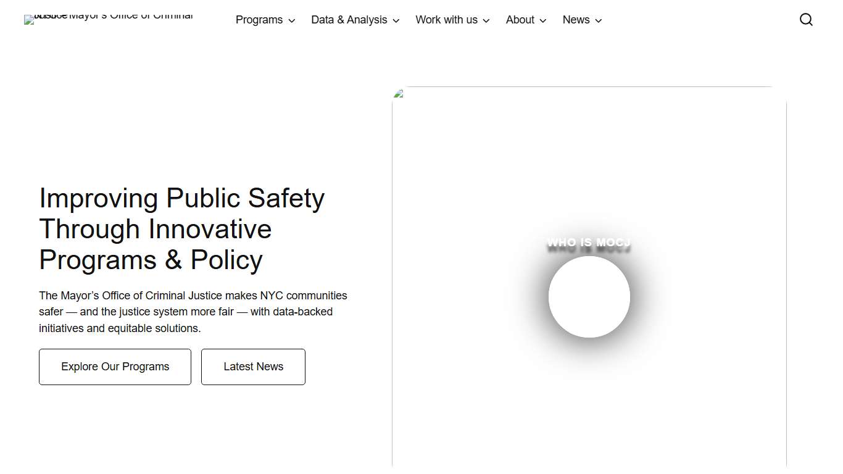843x474 pixels.
Task: Open the Work with us chevron
Action: (x=486, y=20)
